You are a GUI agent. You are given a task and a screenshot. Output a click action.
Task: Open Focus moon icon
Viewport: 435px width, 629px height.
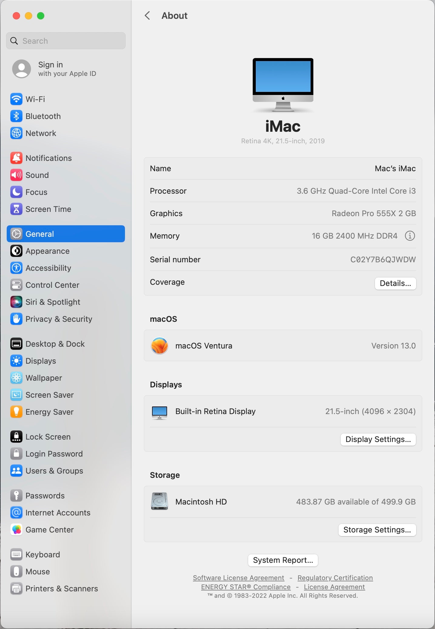16,192
